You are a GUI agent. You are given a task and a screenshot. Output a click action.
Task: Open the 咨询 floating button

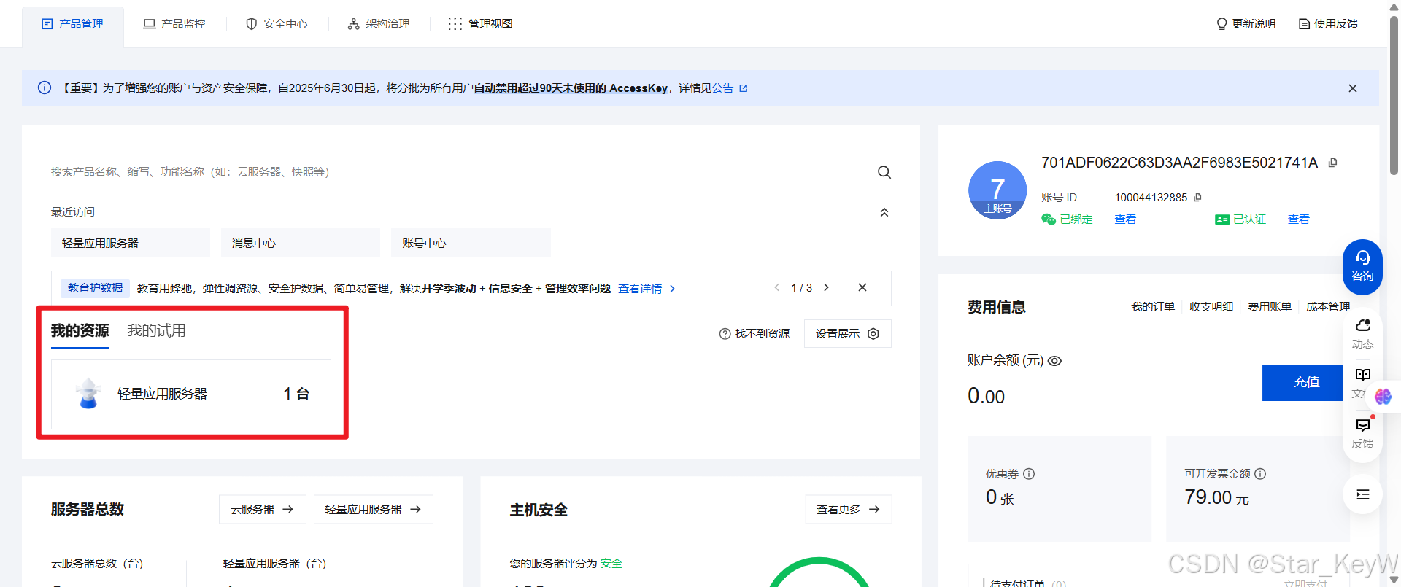tap(1362, 267)
